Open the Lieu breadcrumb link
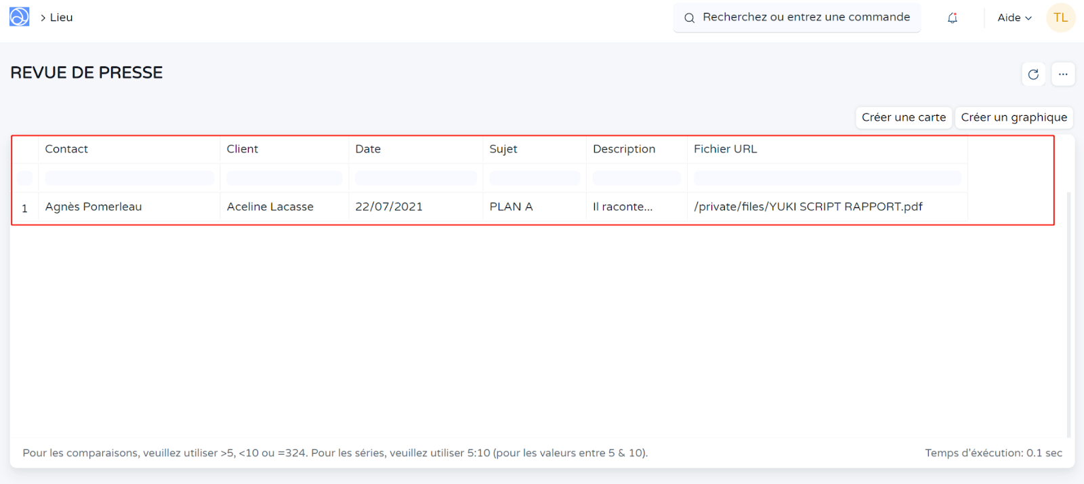Screen dimensions: 1084x484 (61, 18)
